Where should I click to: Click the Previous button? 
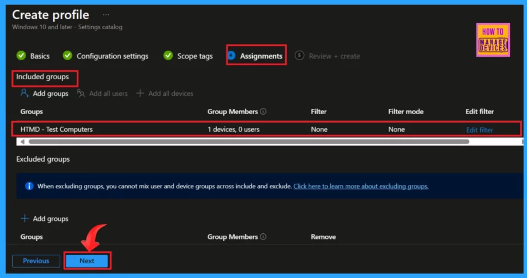[x=36, y=261]
